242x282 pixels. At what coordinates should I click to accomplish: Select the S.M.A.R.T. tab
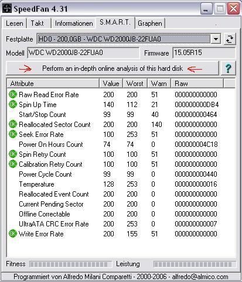pos(115,22)
